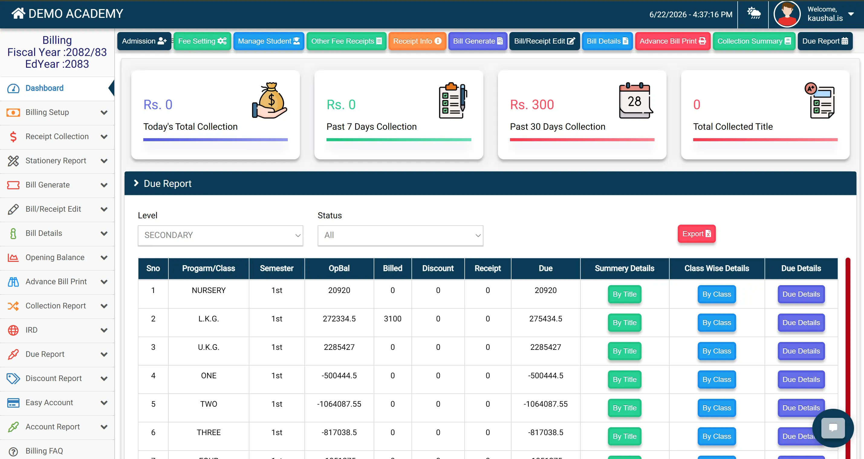The height and width of the screenshot is (459, 864).
Task: Open Bill Generate toolbar button
Action: 478,41
